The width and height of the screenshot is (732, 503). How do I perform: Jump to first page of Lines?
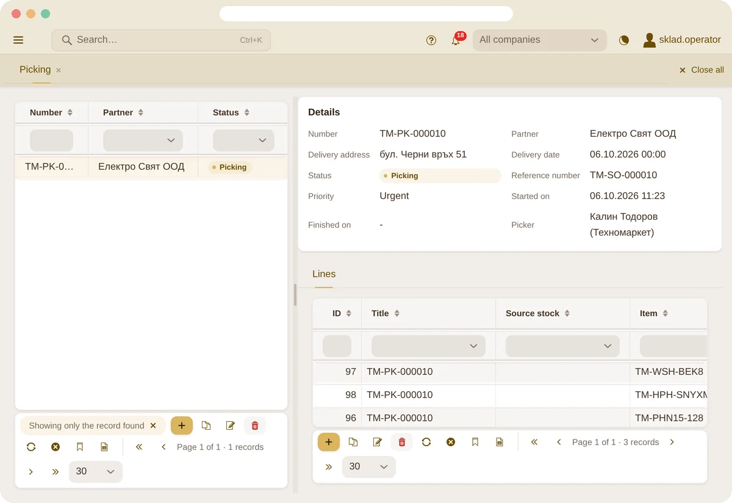pyautogui.click(x=534, y=442)
